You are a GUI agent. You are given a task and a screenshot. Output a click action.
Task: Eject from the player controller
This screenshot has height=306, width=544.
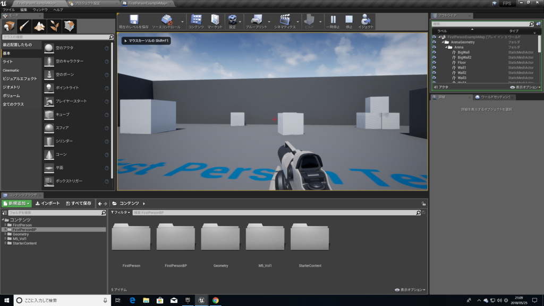pos(365,21)
